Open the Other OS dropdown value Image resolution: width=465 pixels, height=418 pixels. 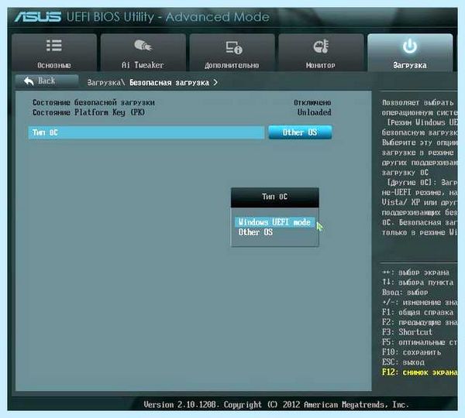[300, 132]
